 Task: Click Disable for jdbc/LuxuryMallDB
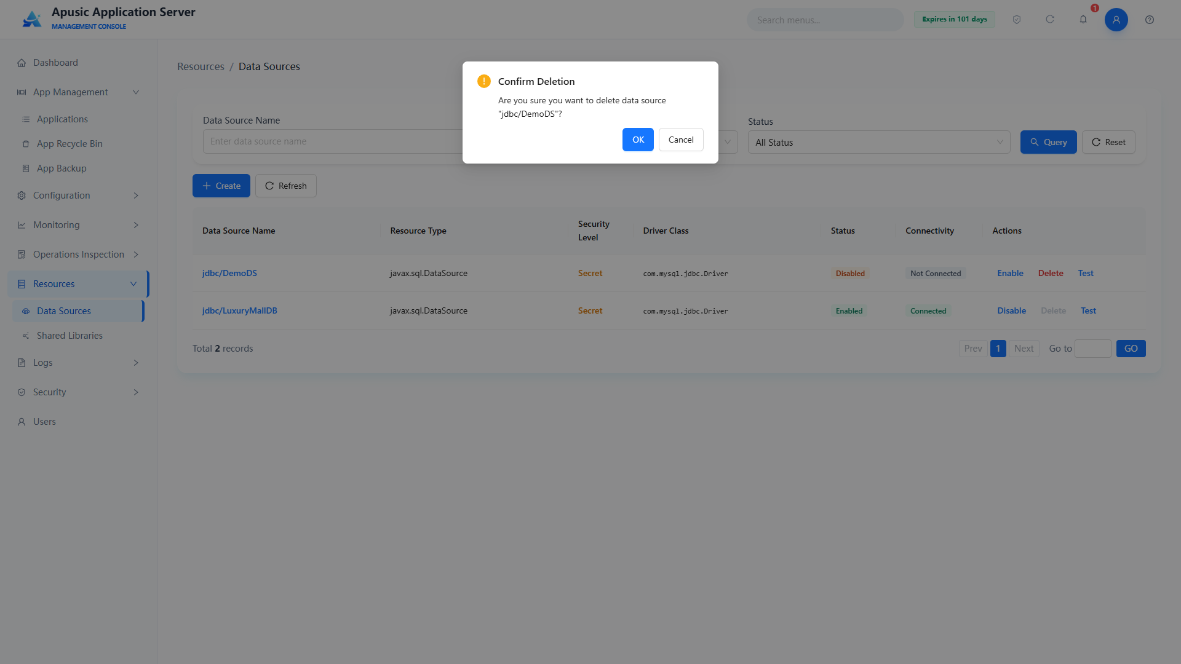tap(1011, 310)
